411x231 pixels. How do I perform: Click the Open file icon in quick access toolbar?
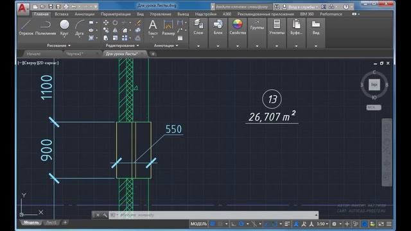[x=43, y=6]
